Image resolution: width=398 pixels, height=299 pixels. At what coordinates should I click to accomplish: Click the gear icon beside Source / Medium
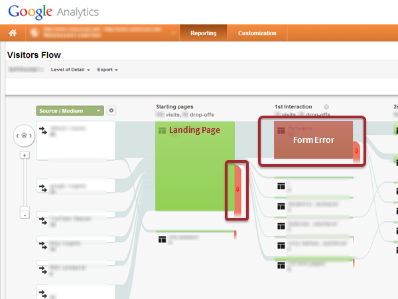click(111, 110)
